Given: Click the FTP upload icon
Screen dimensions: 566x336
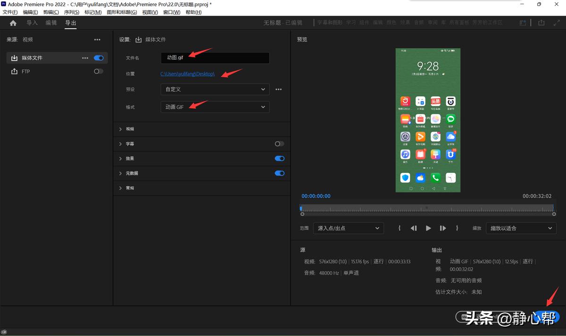Looking at the screenshot, I should [14, 71].
